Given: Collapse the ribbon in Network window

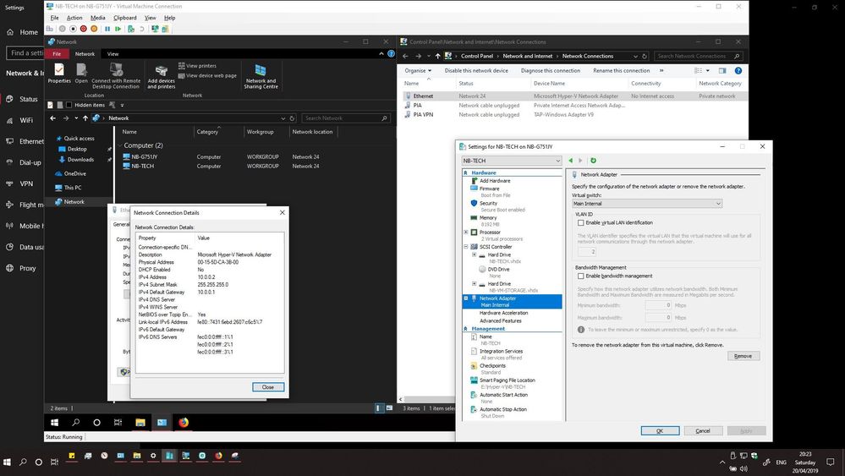Looking at the screenshot, I should tap(381, 54).
